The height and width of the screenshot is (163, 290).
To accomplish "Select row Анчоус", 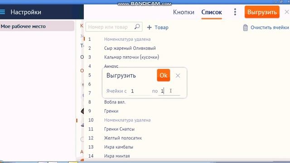I will pyautogui.click(x=111, y=66).
